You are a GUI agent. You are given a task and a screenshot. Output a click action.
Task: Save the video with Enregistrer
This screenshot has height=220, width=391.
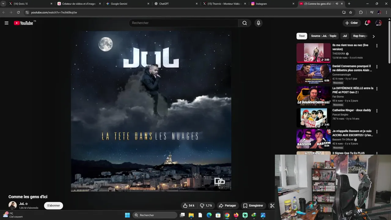pyautogui.click(x=253, y=206)
